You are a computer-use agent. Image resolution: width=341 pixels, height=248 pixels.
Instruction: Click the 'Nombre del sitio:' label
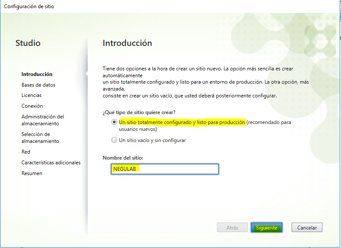123,157
